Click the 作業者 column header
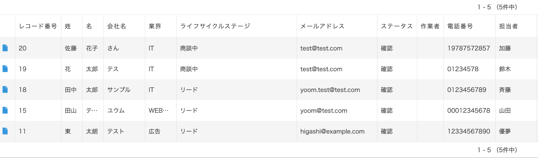This screenshot has width=538, height=158. point(430,26)
